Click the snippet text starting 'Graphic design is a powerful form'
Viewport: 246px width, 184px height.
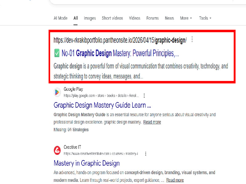coord(141,71)
